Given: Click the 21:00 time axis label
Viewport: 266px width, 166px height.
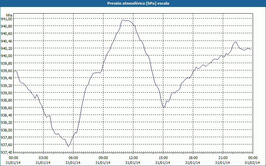Looking at the screenshot, I should click(x=223, y=158).
